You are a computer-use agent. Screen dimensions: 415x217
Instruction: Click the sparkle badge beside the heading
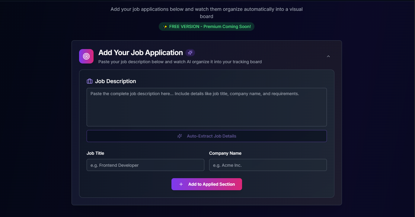pyautogui.click(x=190, y=53)
